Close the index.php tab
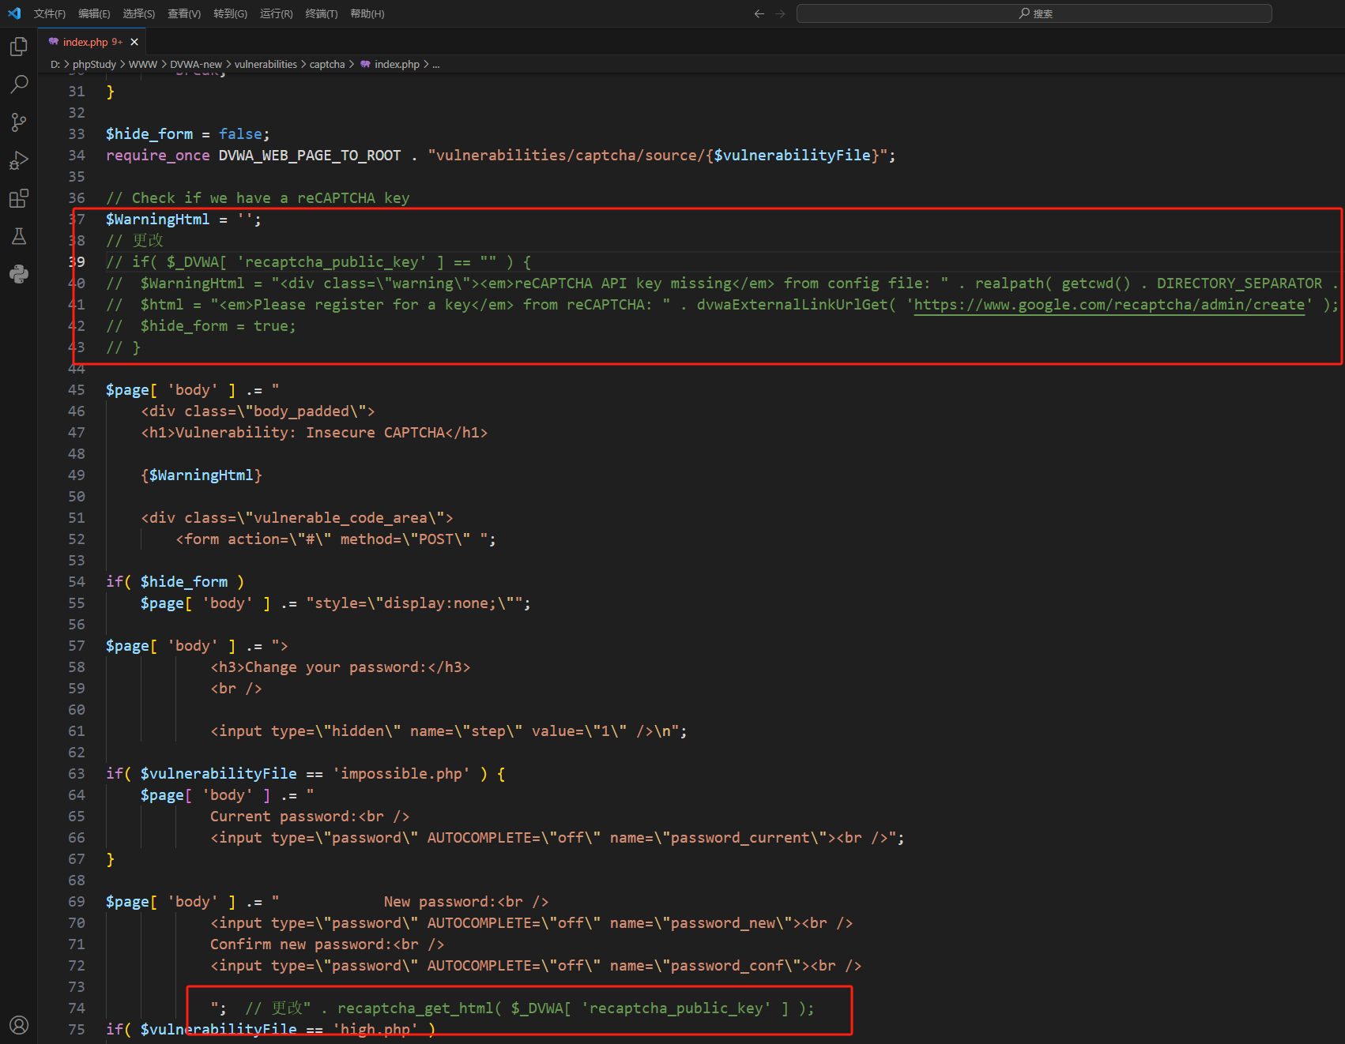Screen dimensions: 1345x1044 tap(134, 42)
